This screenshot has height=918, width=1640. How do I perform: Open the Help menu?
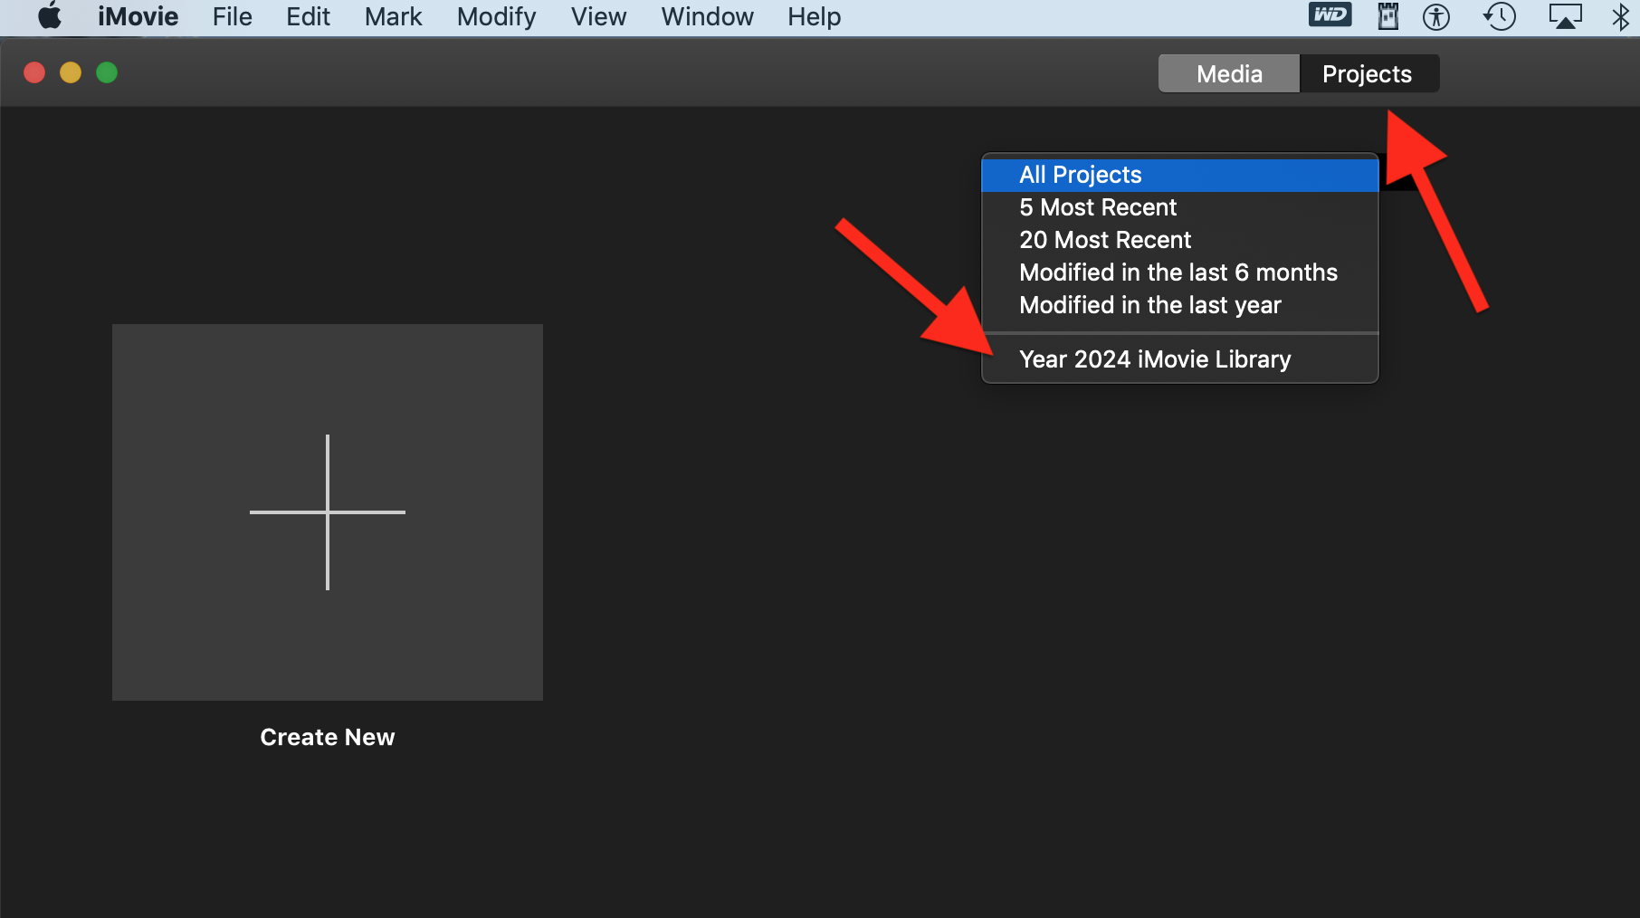click(815, 16)
